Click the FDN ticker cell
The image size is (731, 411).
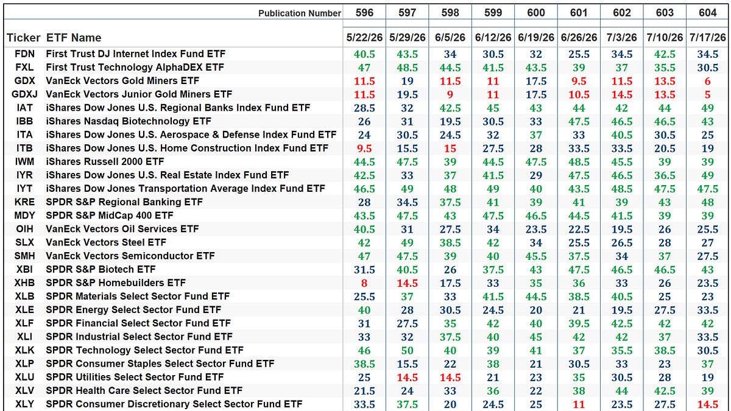click(x=24, y=54)
